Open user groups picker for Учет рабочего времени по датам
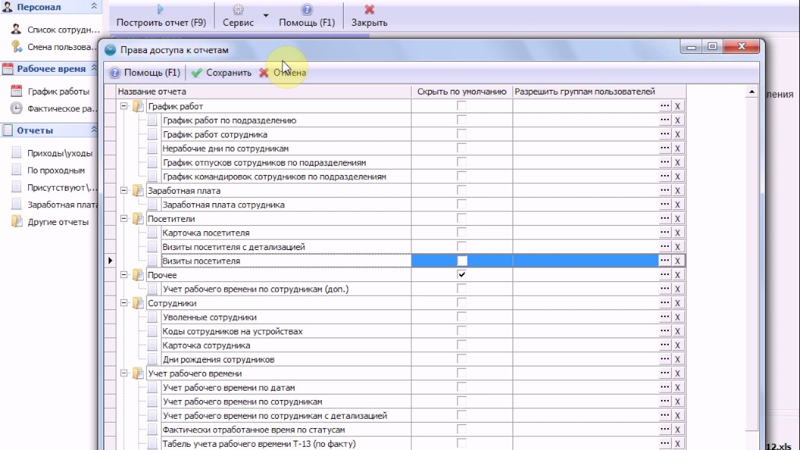This screenshot has height=450, width=800. [665, 387]
